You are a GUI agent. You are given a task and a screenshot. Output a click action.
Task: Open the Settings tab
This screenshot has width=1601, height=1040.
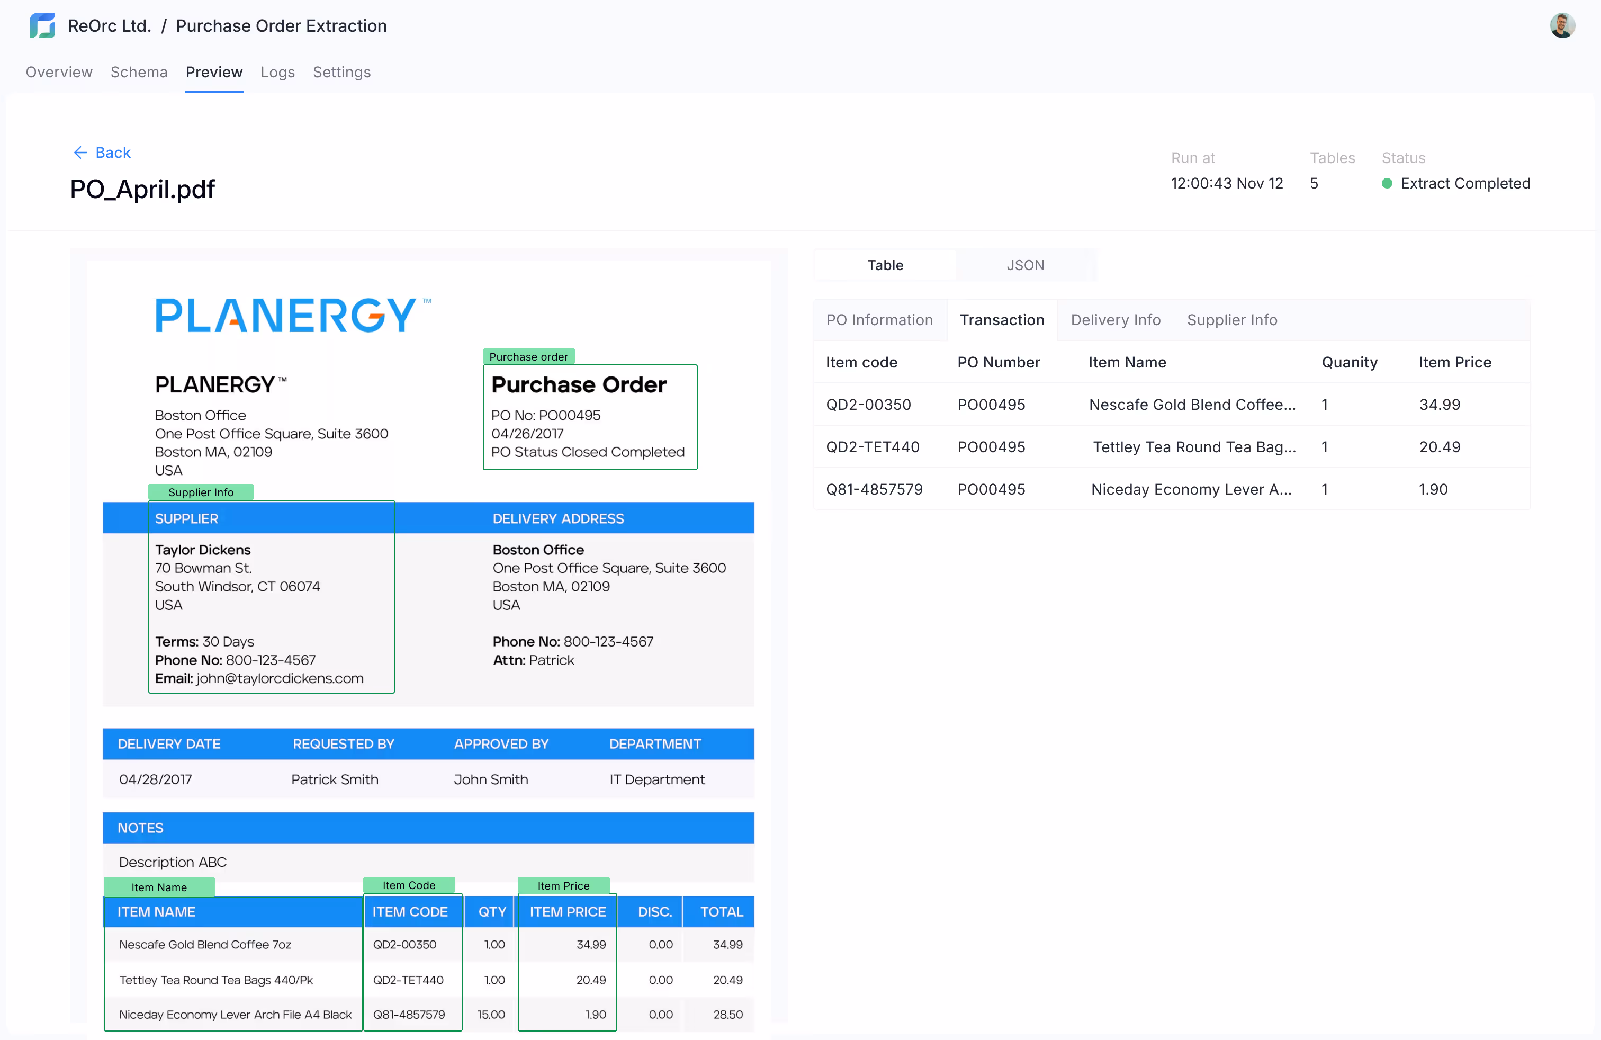point(341,72)
